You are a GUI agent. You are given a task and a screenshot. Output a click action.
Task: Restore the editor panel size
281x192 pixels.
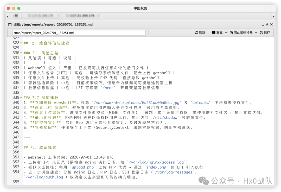point(267,24)
